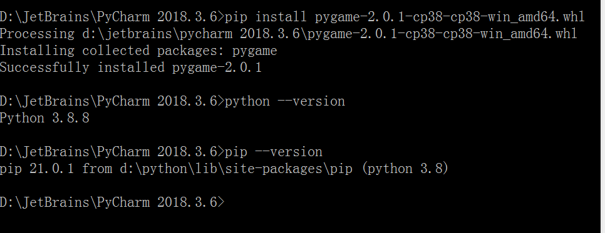Click the "pip install" command words
Screen dimensions: 605x233
click(266, 17)
